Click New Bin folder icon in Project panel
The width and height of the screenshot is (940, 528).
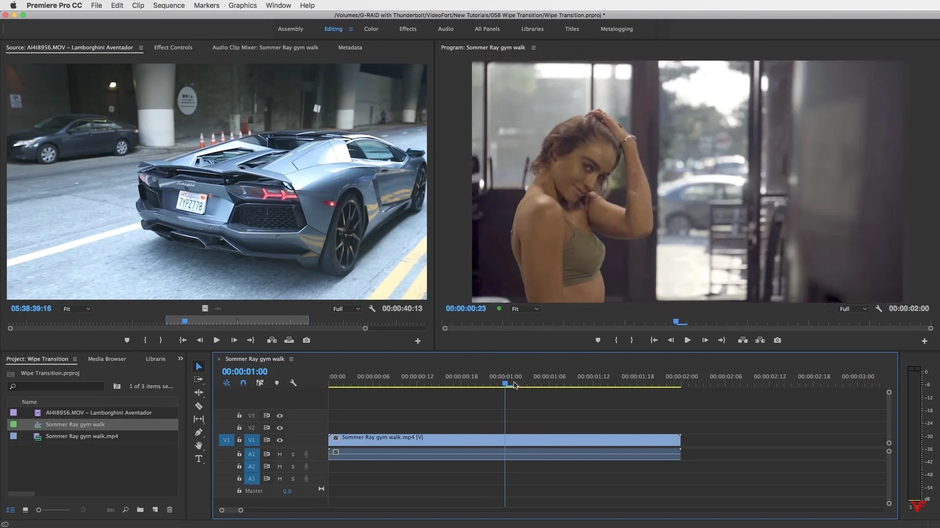point(140,509)
